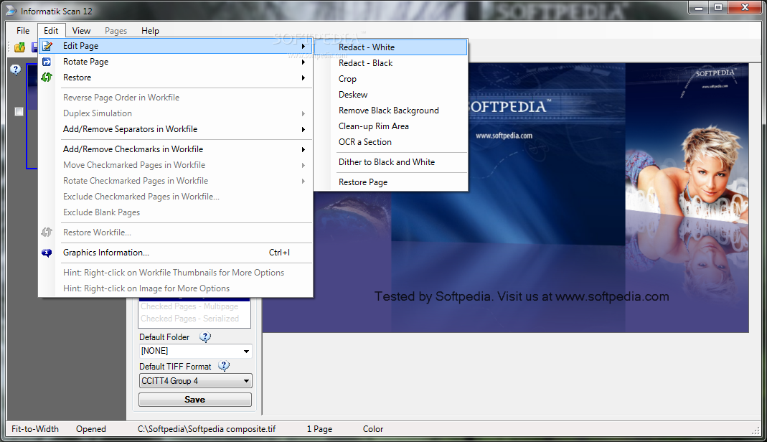The height and width of the screenshot is (442, 767).
Task: Click the '1 Page' status entry
Action: click(319, 429)
